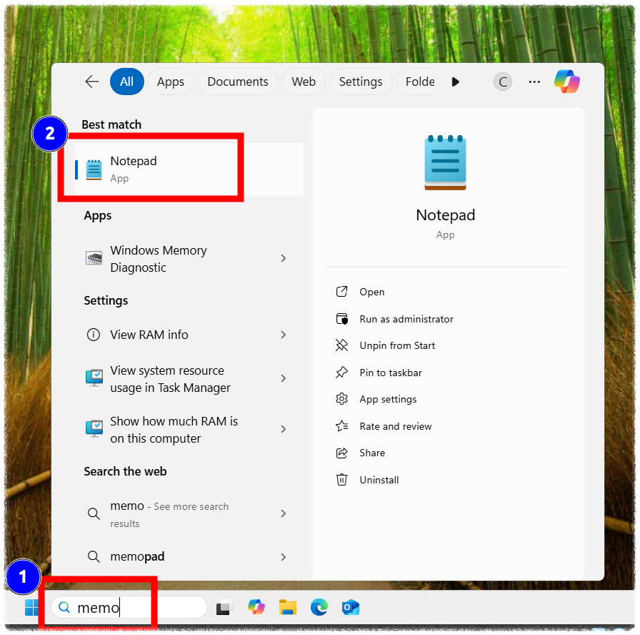Screen dimensions: 640x635
Task: Click the Unpin from Start icon
Action: [341, 345]
